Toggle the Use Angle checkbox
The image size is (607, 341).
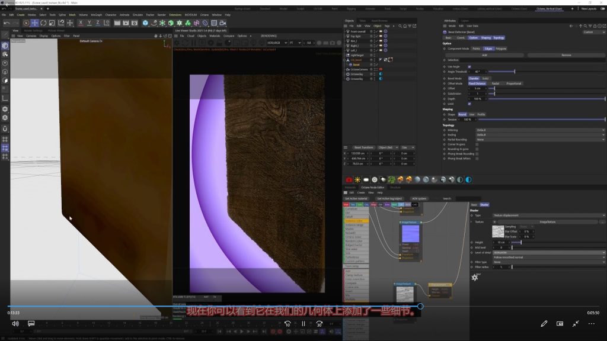click(x=469, y=66)
